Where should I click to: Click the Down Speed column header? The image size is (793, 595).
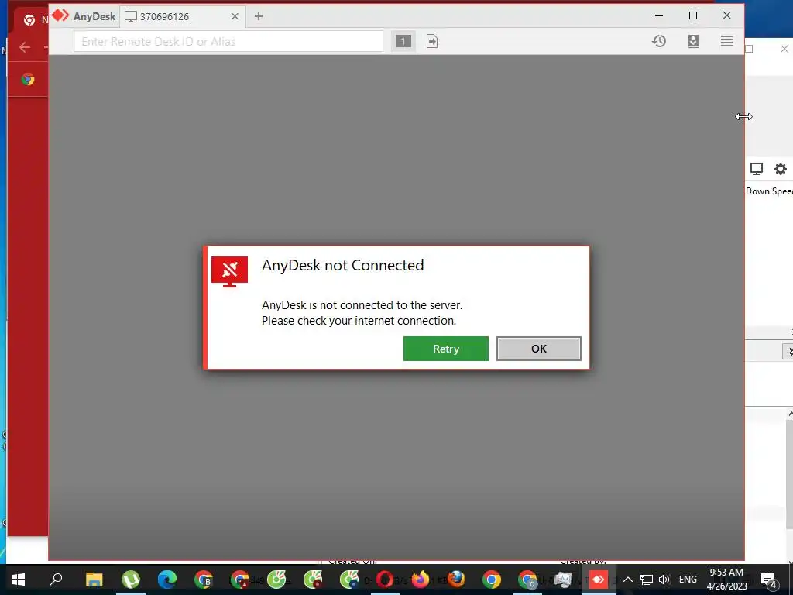769,191
